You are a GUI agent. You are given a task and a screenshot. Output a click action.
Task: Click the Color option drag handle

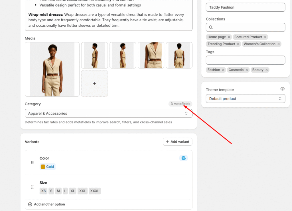click(32, 163)
